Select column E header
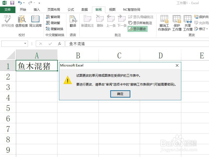209x157 pixels. pyautogui.click(x=195, y=55)
